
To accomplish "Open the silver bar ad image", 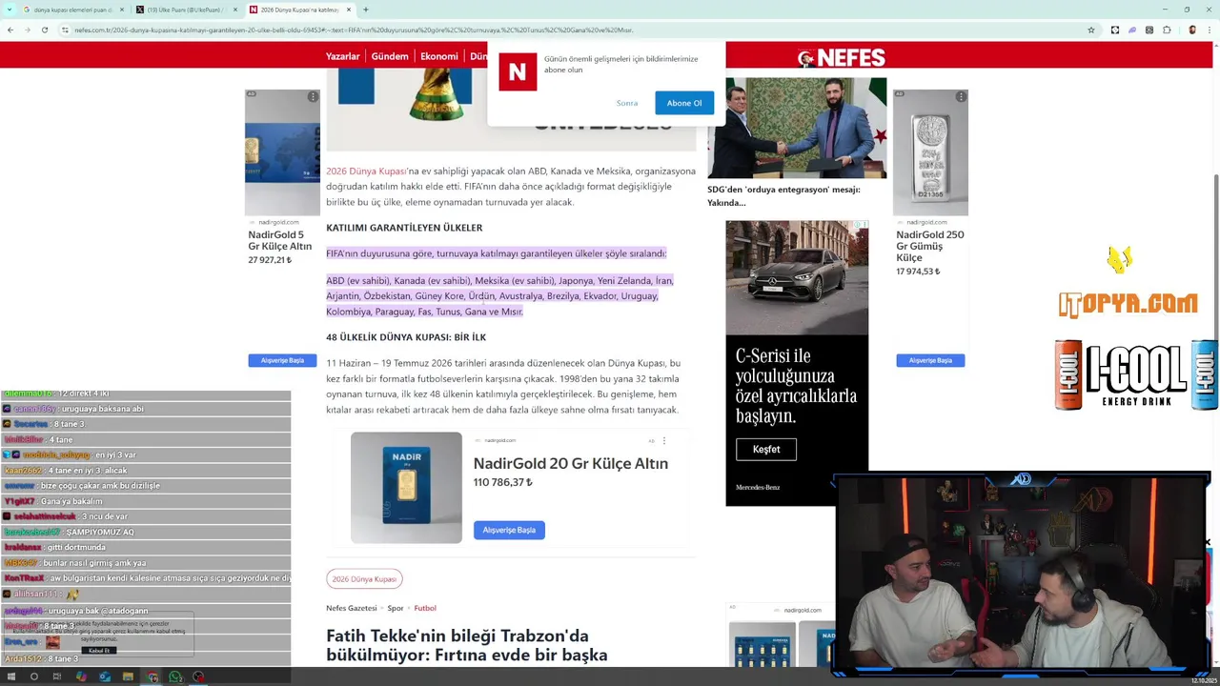I will [x=930, y=152].
